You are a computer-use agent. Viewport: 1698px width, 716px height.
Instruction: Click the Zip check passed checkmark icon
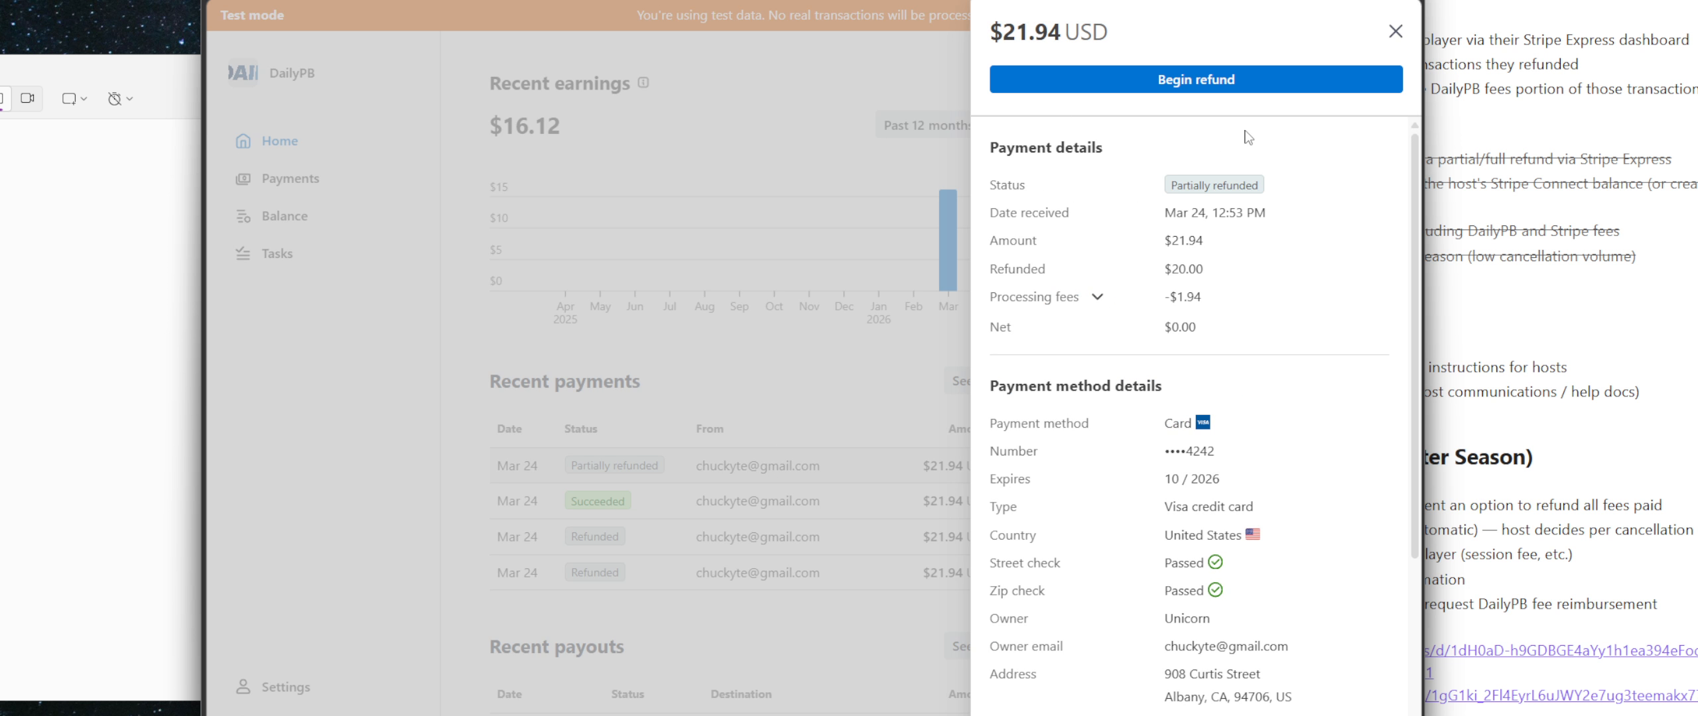(x=1215, y=590)
